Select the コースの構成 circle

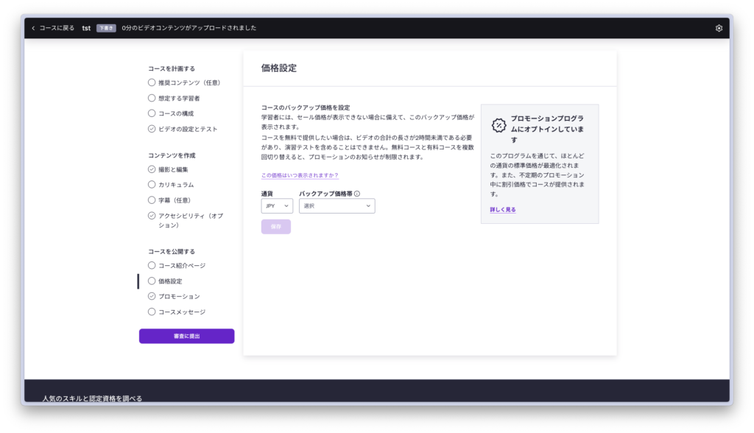coord(152,113)
